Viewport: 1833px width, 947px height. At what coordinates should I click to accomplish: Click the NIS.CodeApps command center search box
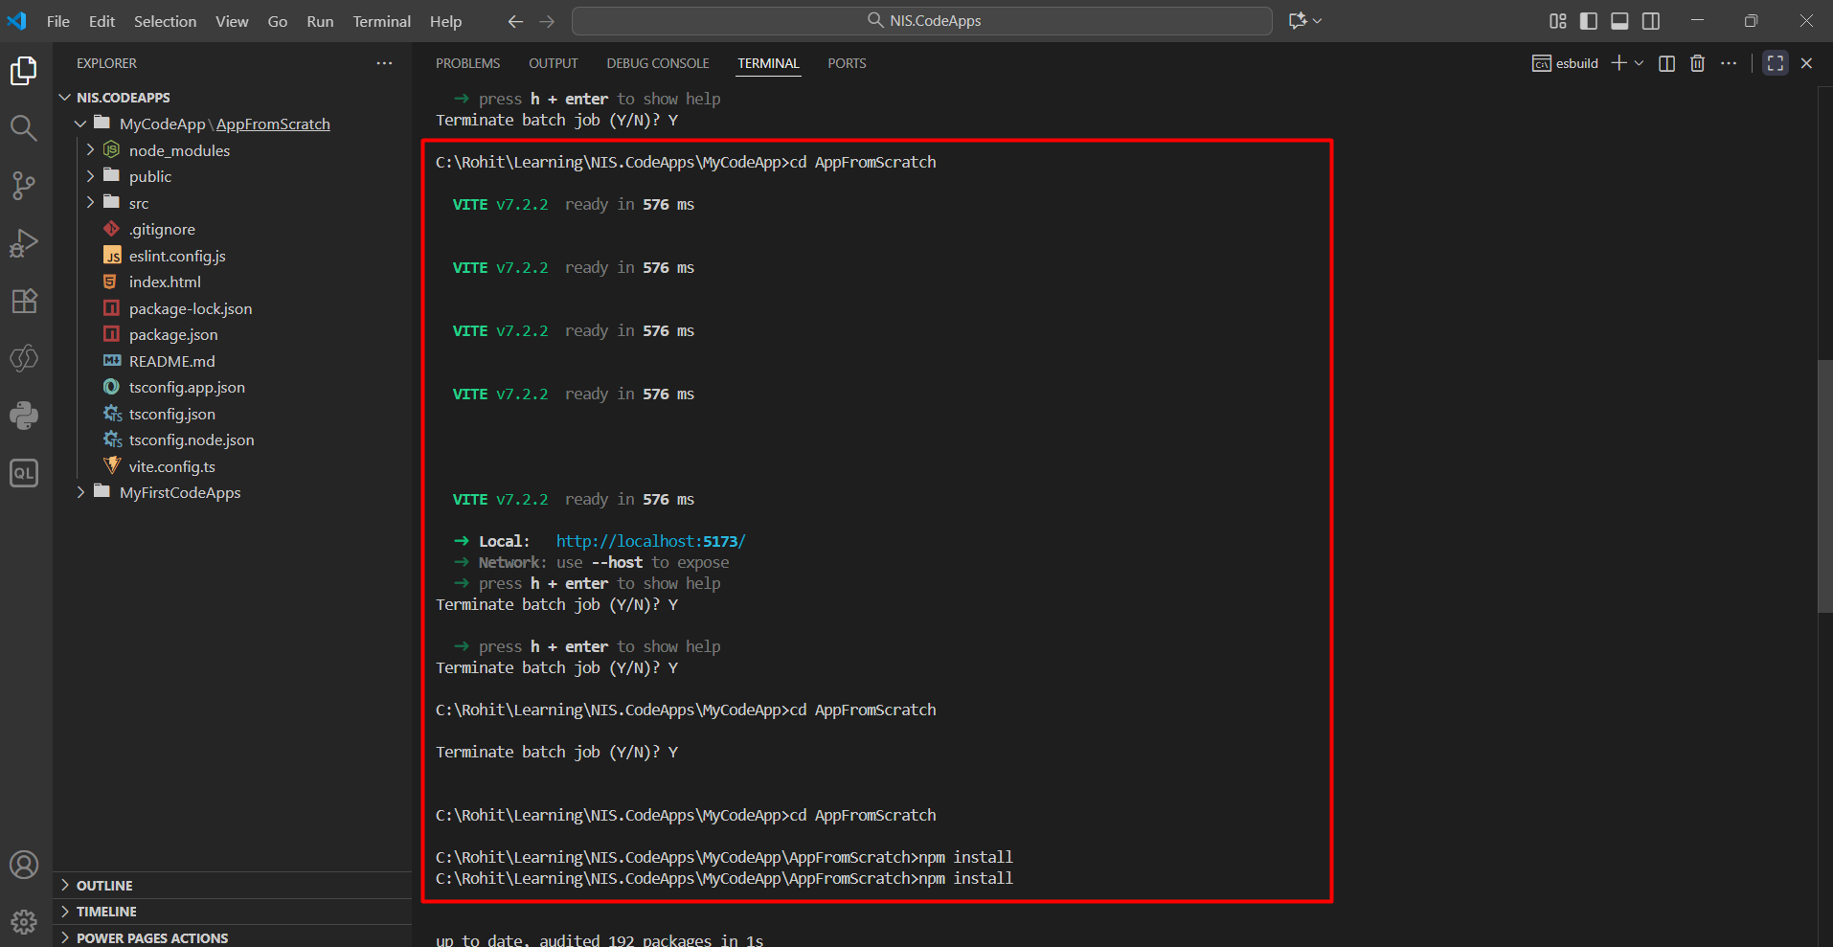(922, 21)
